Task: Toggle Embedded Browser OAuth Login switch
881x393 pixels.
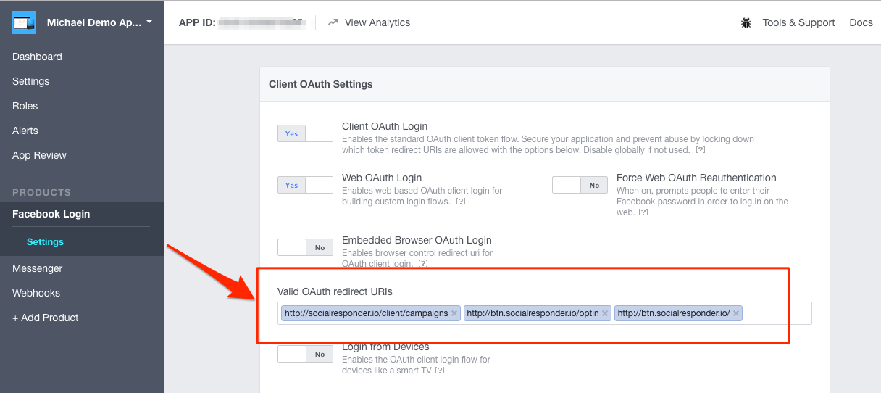Action: coord(305,247)
